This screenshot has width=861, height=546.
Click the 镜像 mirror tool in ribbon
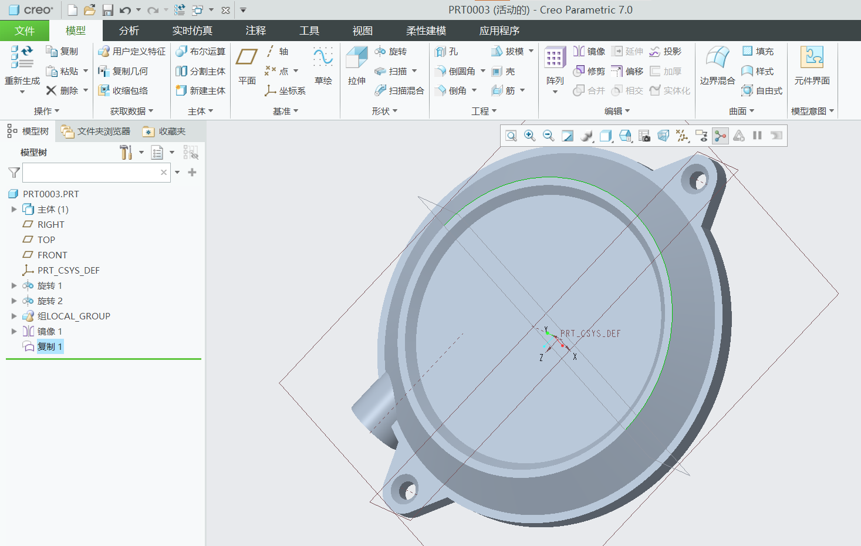pos(589,52)
